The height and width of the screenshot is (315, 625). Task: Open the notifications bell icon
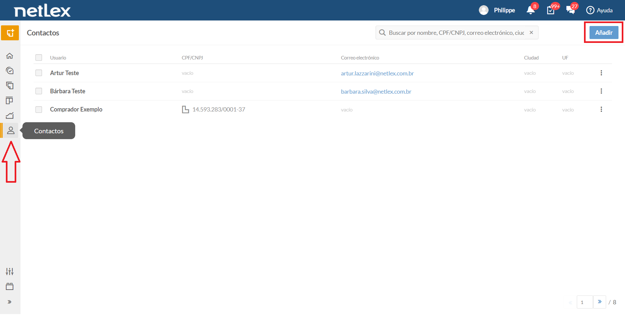[531, 10]
